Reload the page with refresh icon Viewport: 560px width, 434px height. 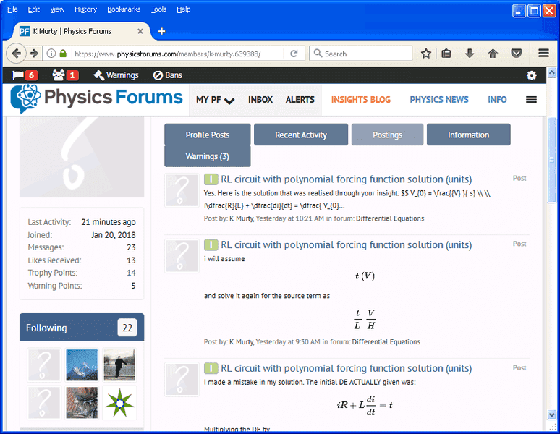(294, 54)
